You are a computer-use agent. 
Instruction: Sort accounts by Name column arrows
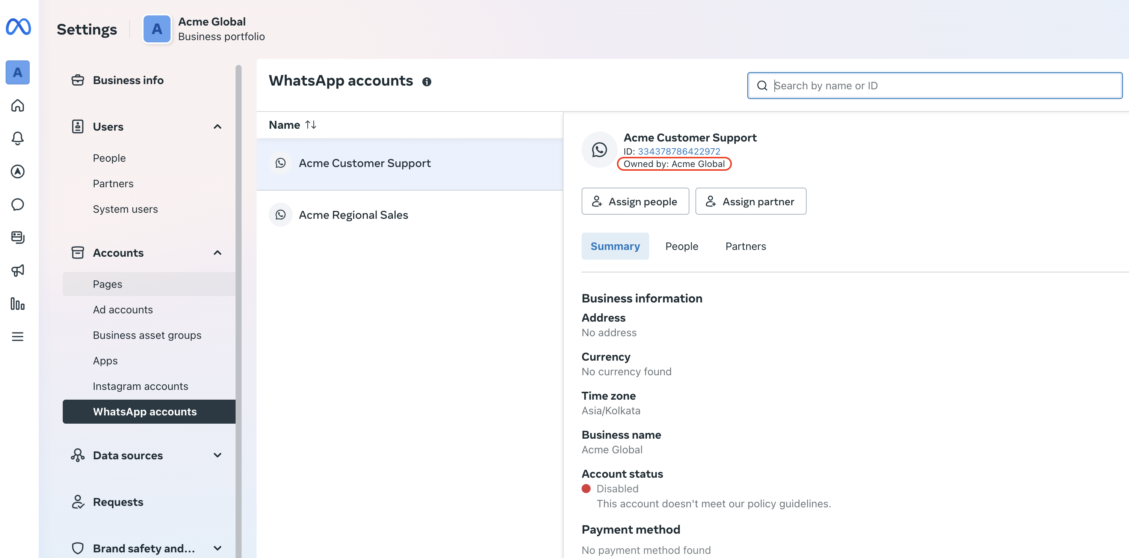click(311, 125)
